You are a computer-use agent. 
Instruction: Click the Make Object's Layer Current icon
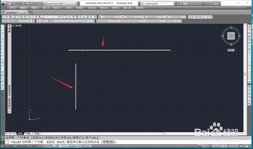tap(86, 21)
